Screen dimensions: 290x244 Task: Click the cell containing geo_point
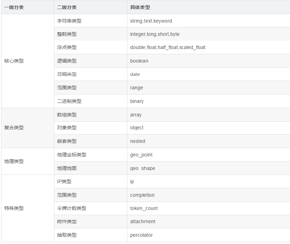coord(141,154)
